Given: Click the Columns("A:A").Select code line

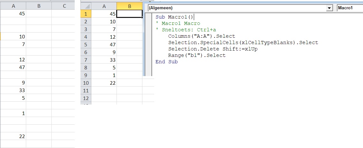Looking at the screenshot, I should click(201, 36).
